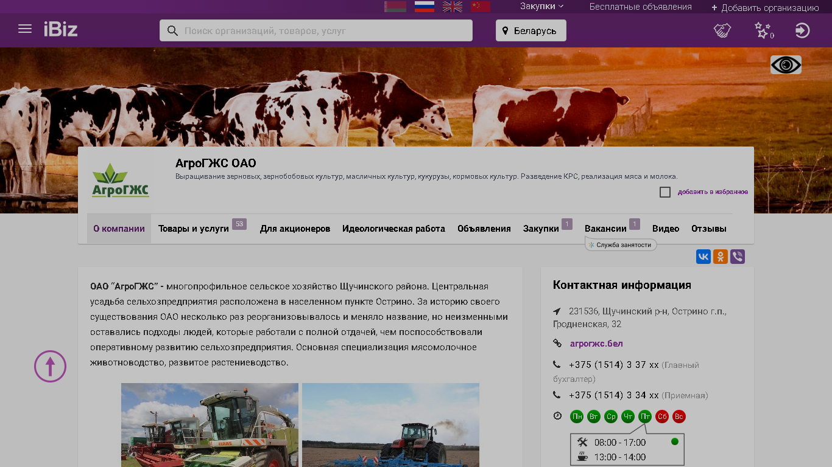Click phone icon for Главный бухгалтер
832x467 pixels.
click(557, 365)
